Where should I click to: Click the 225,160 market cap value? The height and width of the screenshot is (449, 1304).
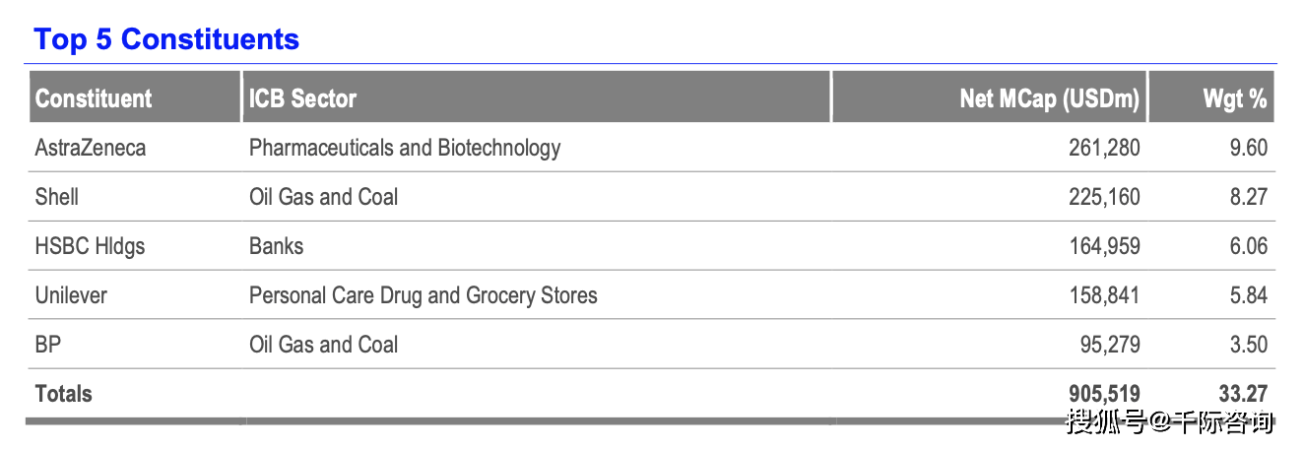[1104, 197]
